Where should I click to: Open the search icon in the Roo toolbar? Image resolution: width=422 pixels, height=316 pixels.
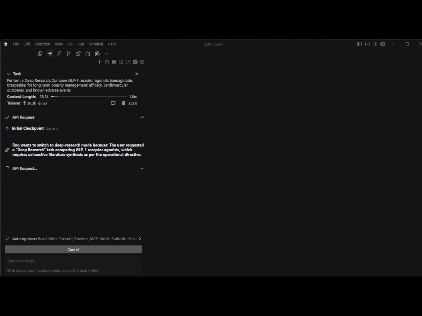point(59,54)
